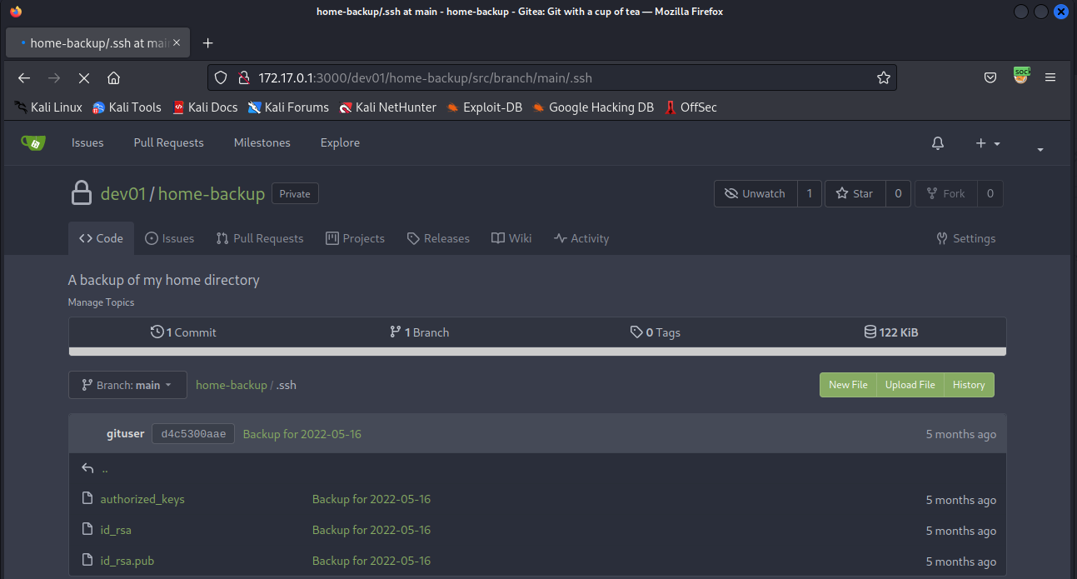Click the language statistics bar
This screenshot has width=1077, height=579.
click(537, 352)
